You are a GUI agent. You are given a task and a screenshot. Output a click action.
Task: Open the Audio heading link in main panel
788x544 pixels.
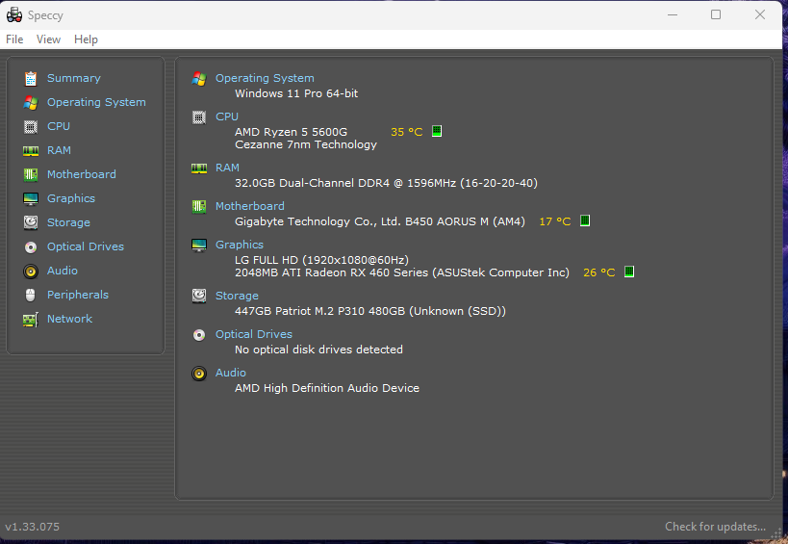coord(231,373)
